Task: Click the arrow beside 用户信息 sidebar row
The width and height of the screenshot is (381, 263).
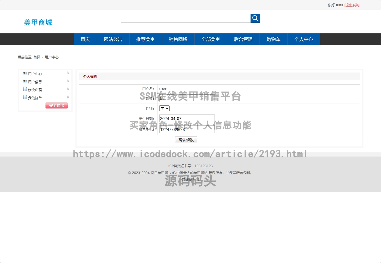Action: tap(68, 81)
